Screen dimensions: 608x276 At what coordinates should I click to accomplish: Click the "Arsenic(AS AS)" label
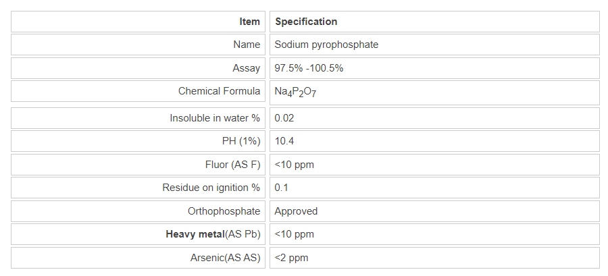click(225, 258)
